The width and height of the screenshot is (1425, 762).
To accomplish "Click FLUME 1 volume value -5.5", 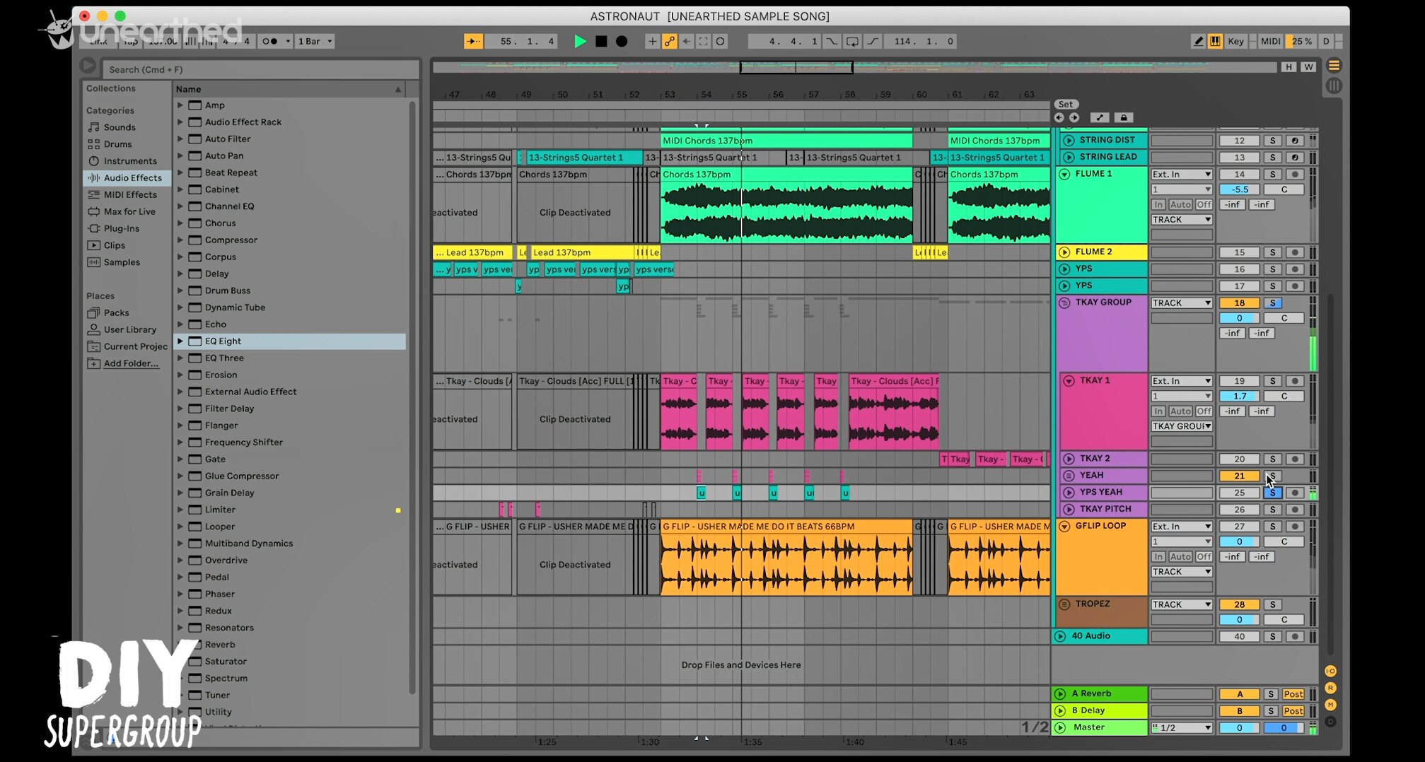I will [x=1239, y=189].
